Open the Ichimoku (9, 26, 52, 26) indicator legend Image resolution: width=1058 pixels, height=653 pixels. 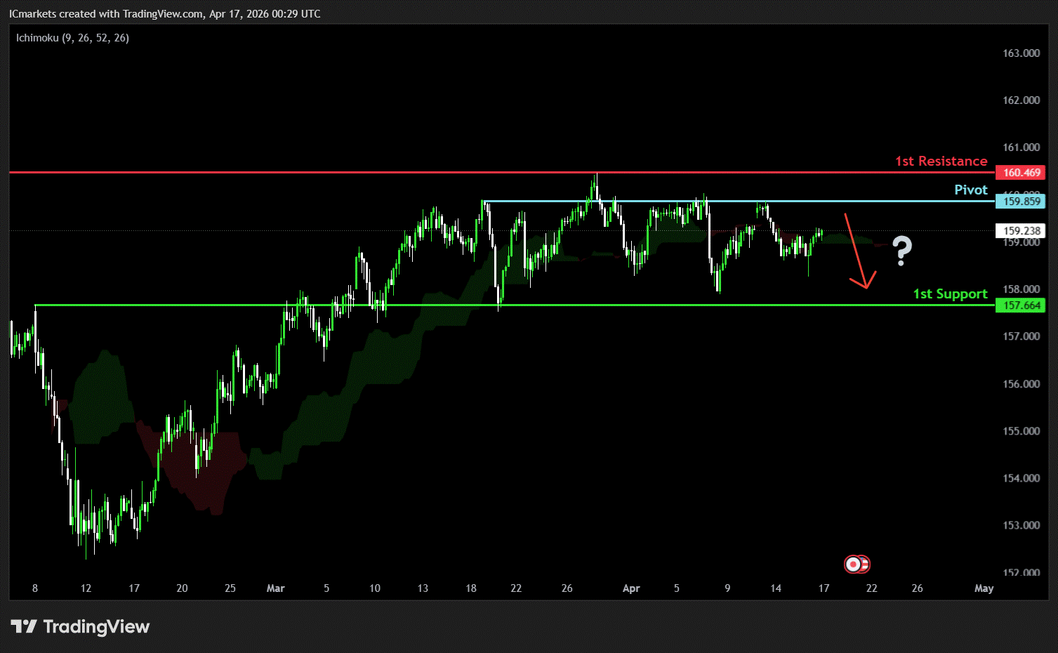point(72,38)
